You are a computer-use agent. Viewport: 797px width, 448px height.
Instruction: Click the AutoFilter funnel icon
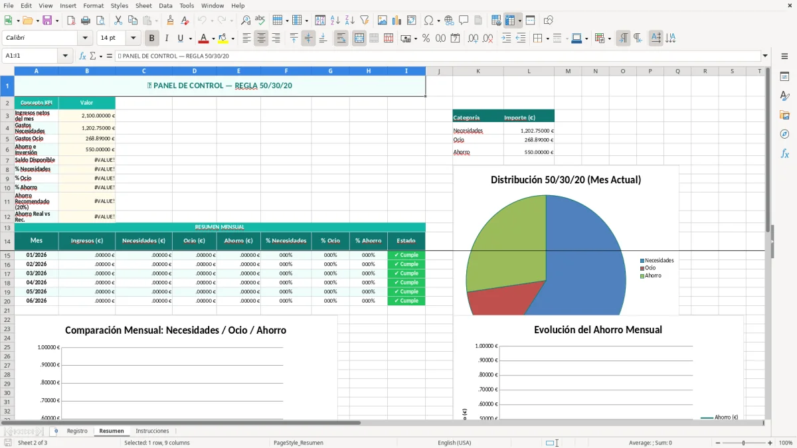pos(365,21)
